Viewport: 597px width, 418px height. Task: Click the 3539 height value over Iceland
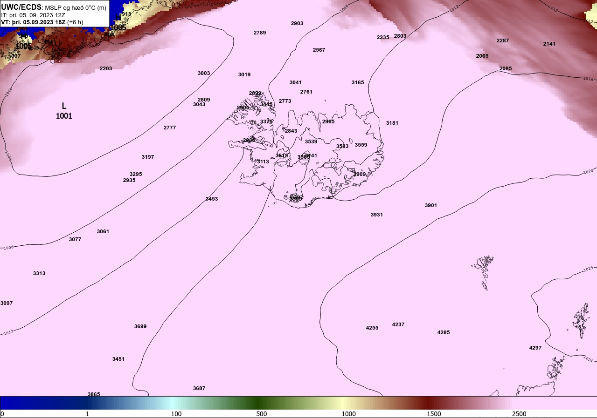(311, 142)
